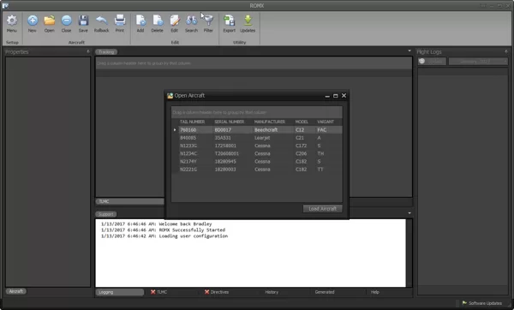Click the C21 model cell

[x=300, y=138]
